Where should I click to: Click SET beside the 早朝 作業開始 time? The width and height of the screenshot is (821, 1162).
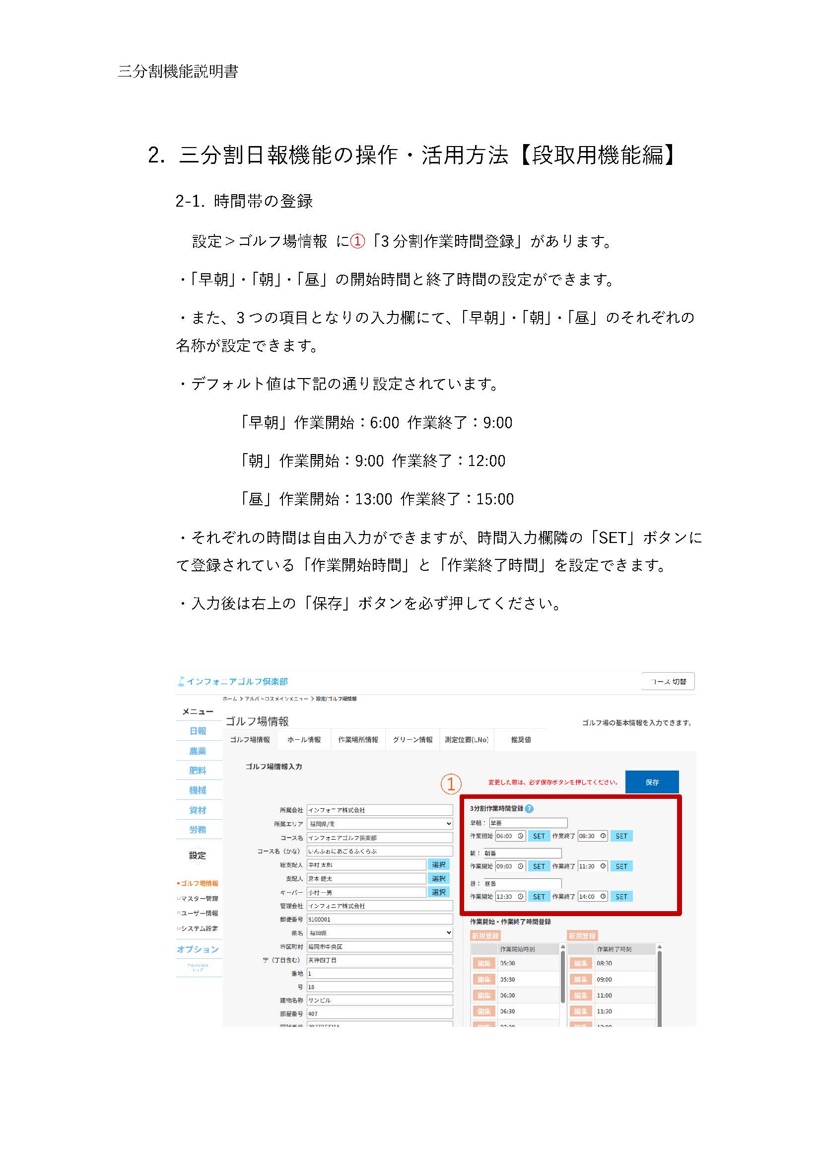point(540,836)
